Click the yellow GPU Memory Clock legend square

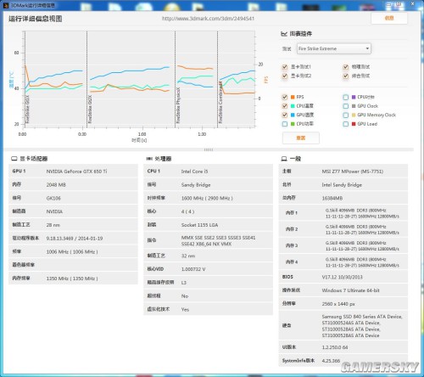354,115
